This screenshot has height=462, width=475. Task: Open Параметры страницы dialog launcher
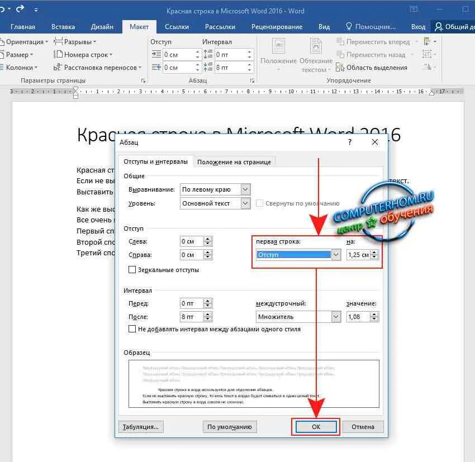pyautogui.click(x=143, y=81)
